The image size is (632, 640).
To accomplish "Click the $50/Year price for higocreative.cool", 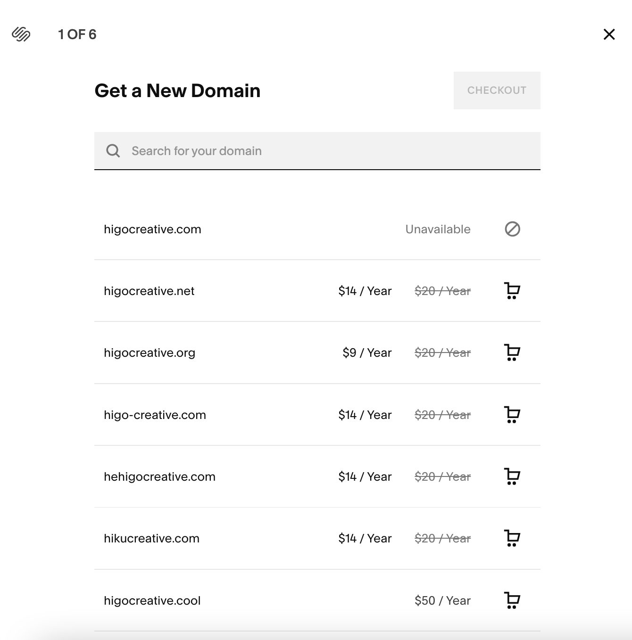I will (442, 600).
